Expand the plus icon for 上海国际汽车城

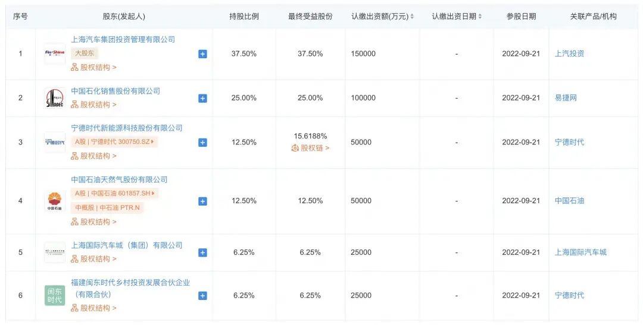tap(202, 253)
